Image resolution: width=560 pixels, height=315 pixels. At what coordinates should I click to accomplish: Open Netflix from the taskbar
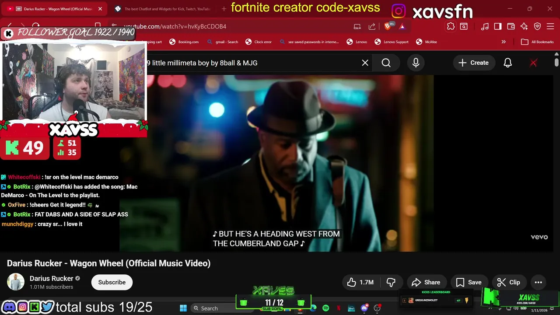tap(339, 308)
